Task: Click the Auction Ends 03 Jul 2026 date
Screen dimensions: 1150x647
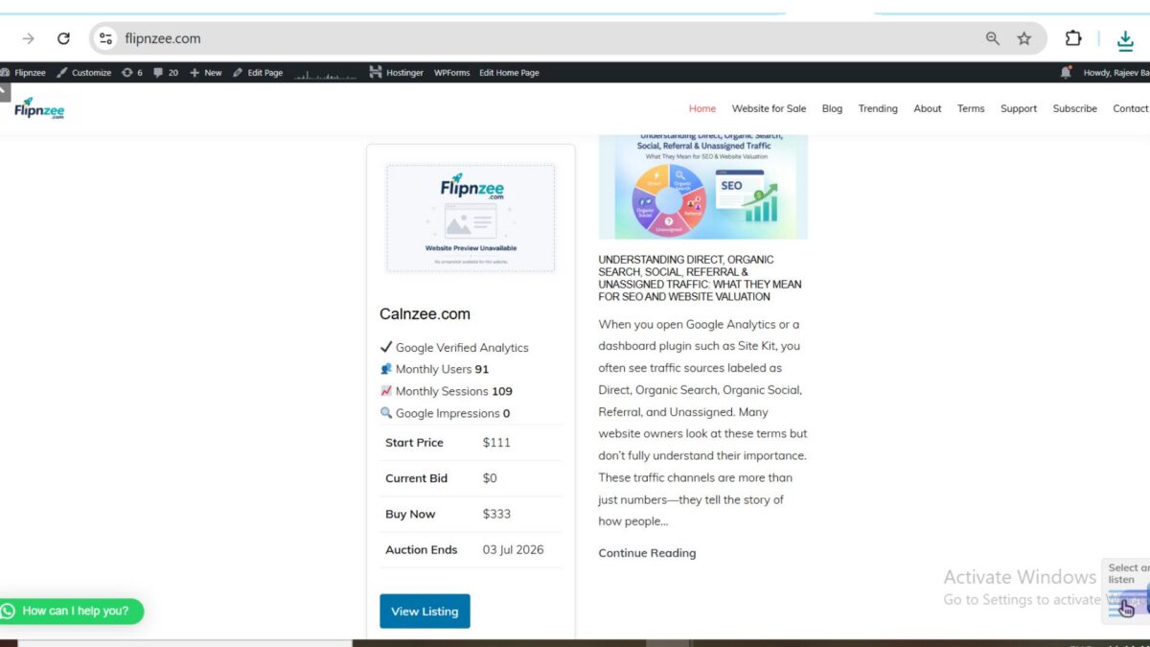Action: click(513, 550)
